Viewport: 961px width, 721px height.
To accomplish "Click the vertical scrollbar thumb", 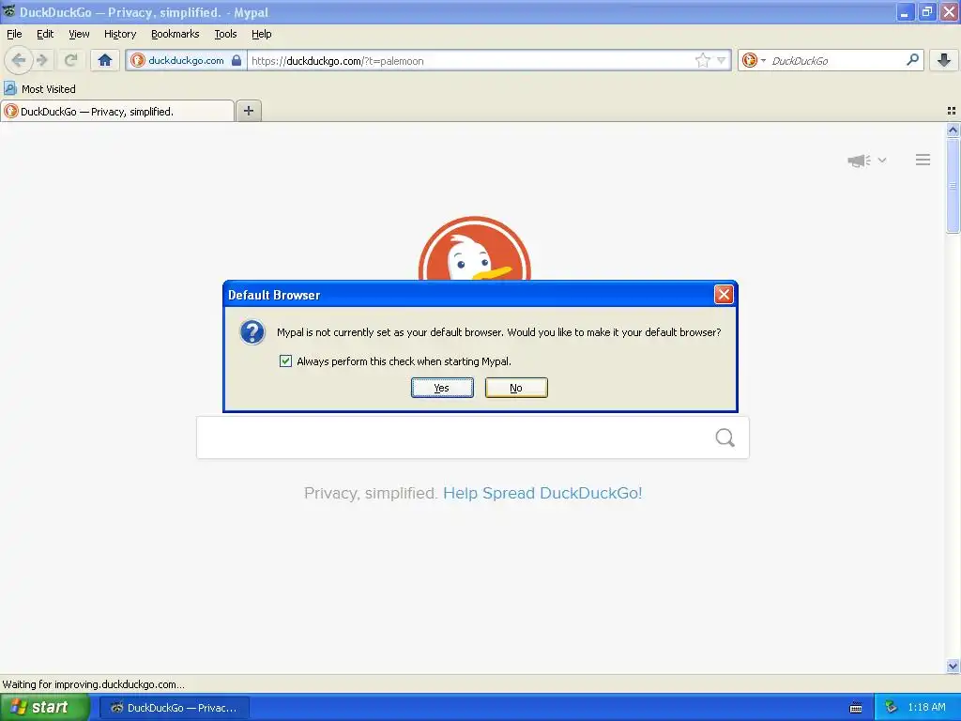I will point(953,186).
